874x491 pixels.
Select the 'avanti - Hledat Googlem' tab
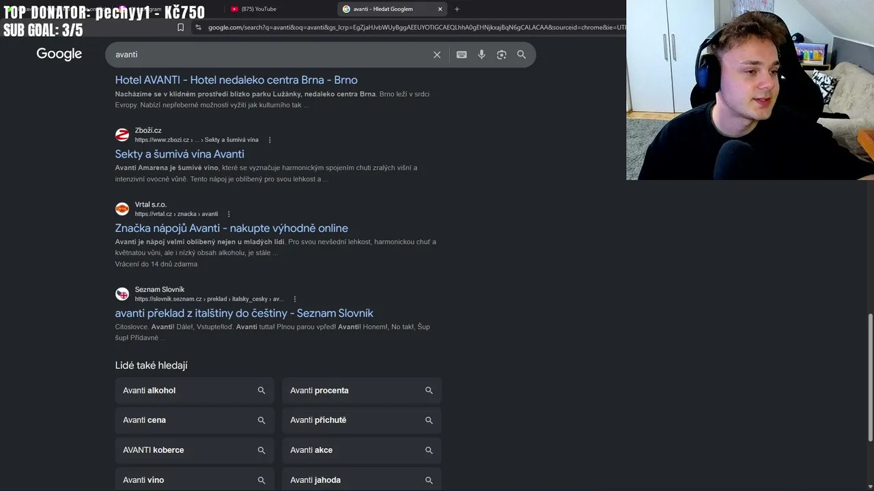coord(392,9)
